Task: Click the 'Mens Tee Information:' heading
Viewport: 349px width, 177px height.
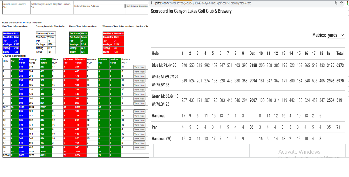Action: coord(83,26)
